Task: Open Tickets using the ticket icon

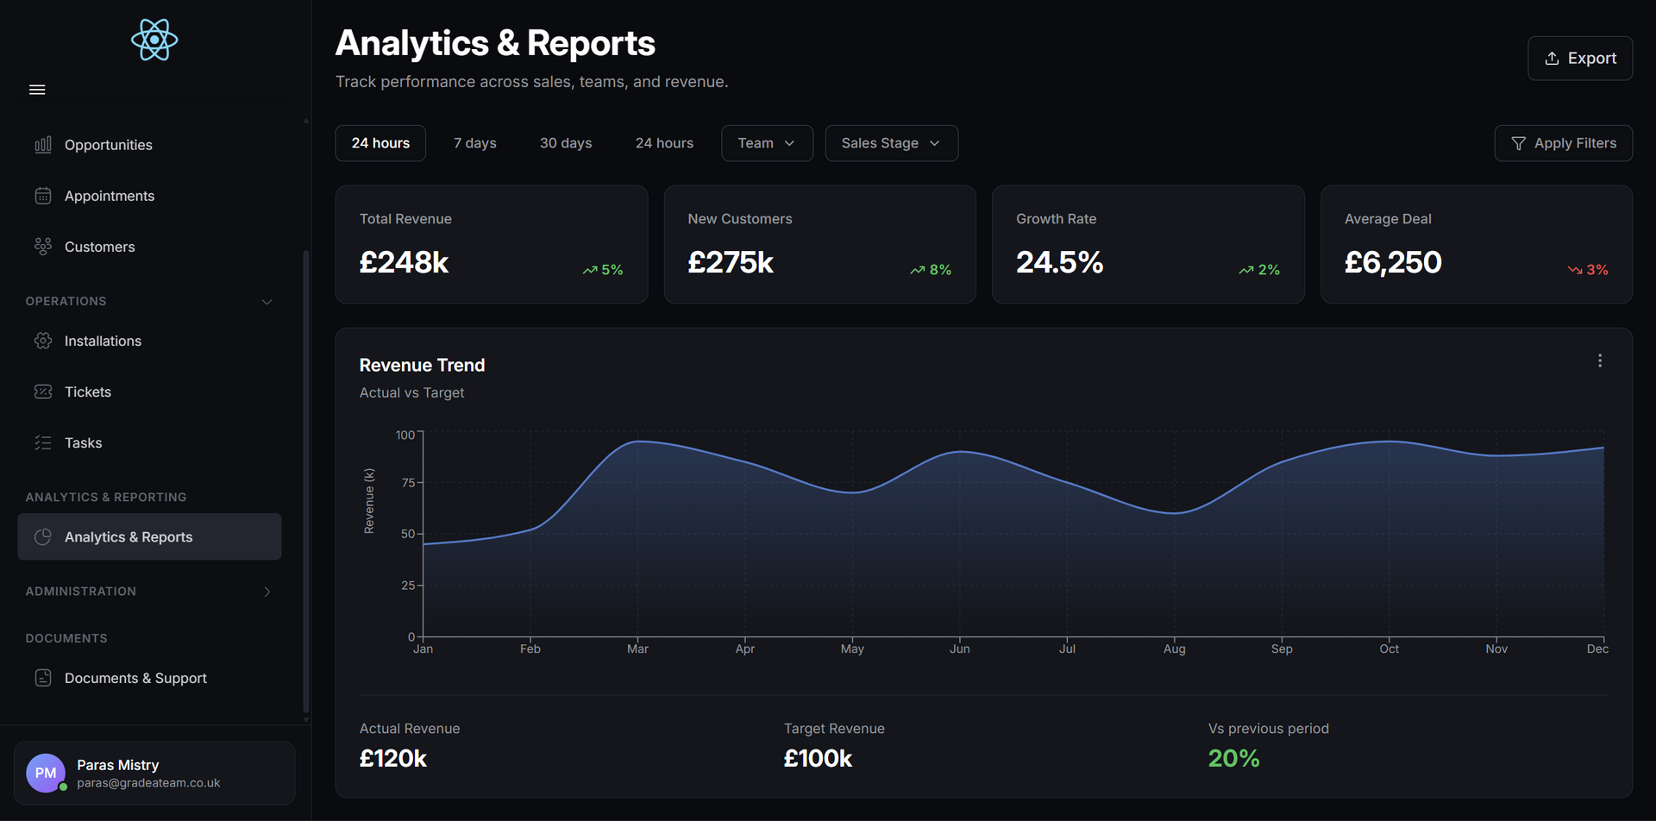Action: pyautogui.click(x=43, y=391)
